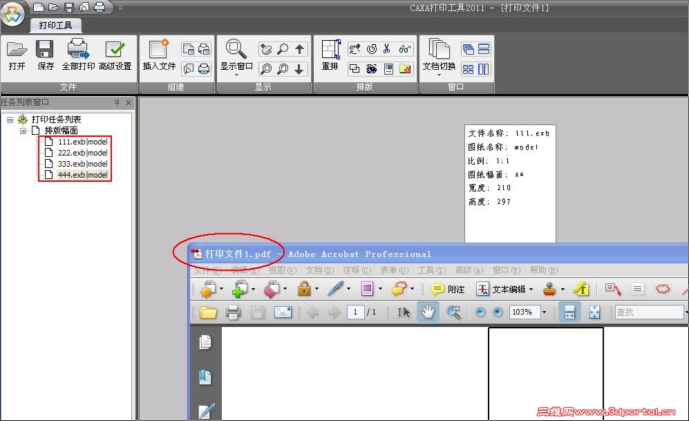Open the Acrobat bookmarks panel icon

point(205,377)
